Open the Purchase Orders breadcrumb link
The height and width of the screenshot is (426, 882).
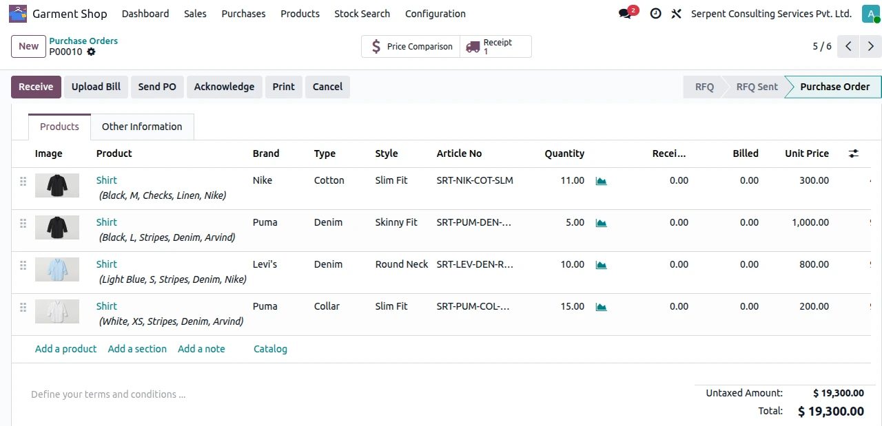[83, 41]
